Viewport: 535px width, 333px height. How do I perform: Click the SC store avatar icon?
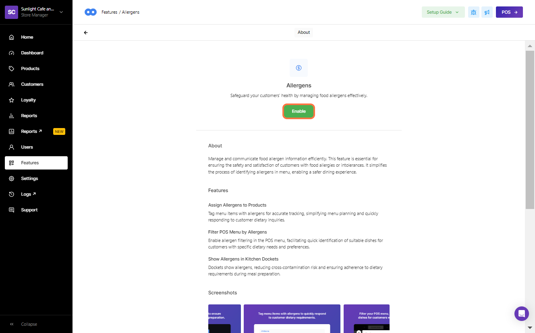pos(12,12)
